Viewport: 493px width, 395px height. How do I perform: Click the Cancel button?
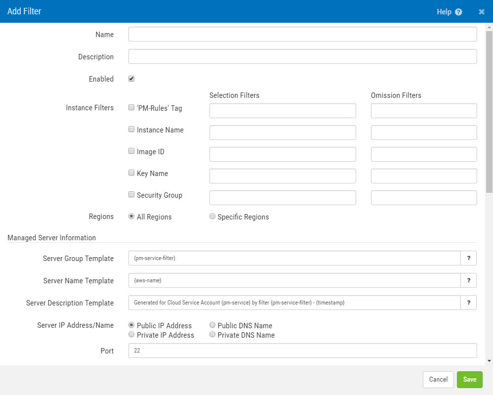click(438, 379)
